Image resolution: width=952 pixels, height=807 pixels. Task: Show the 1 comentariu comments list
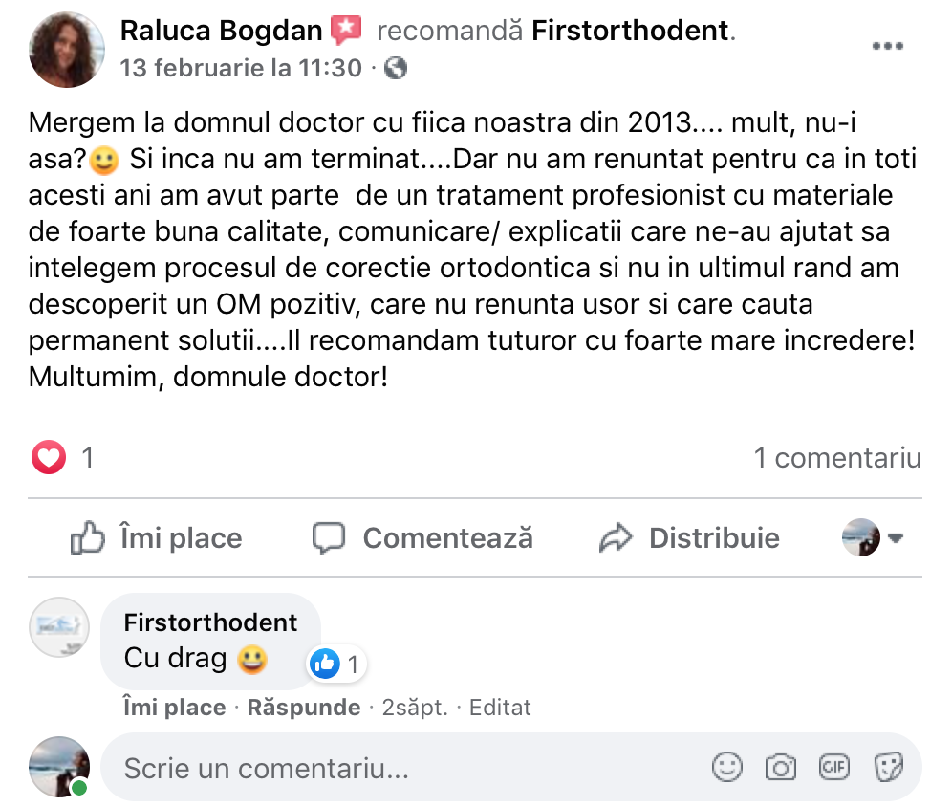pyautogui.click(x=837, y=458)
